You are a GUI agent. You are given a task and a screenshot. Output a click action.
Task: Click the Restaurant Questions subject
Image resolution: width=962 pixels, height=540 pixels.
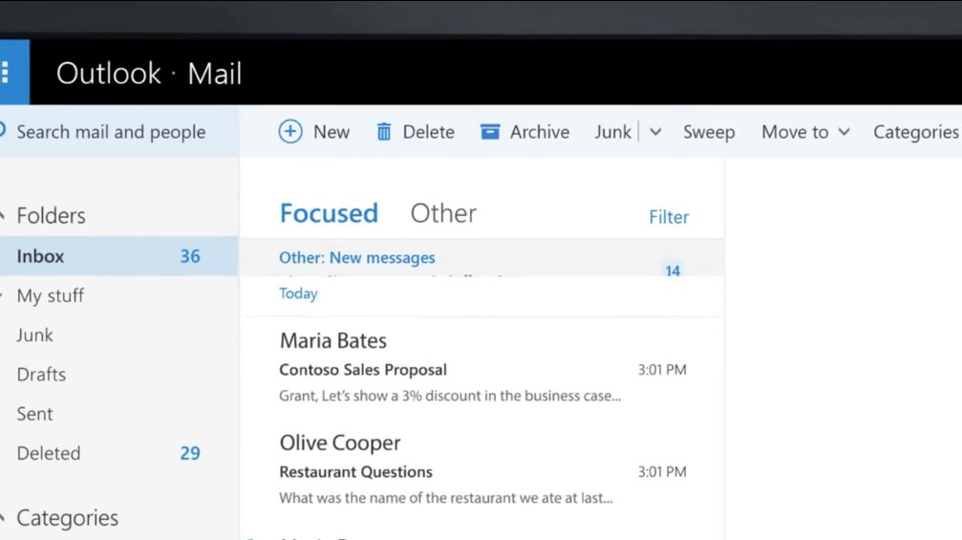[355, 472]
